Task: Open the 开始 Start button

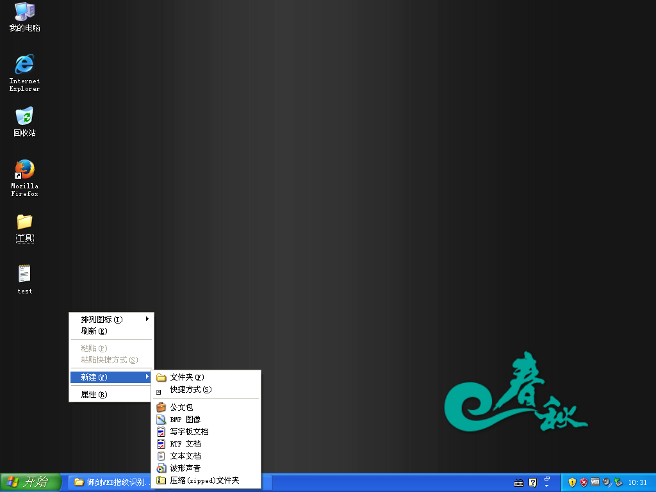Action: pyautogui.click(x=31, y=482)
